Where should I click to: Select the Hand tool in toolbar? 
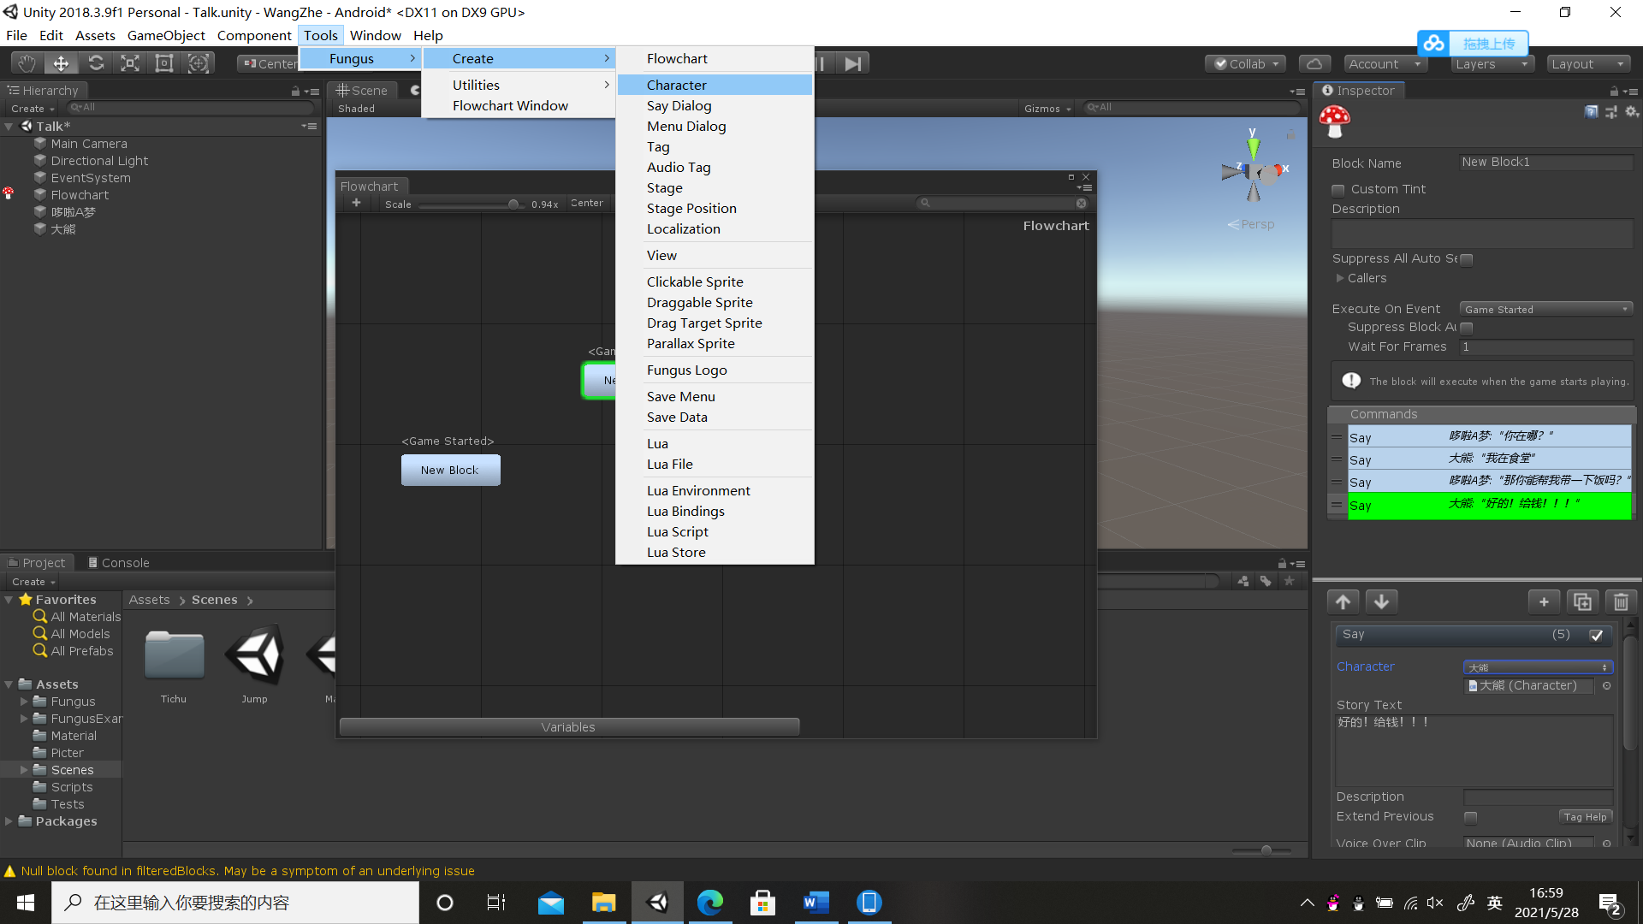tap(27, 63)
